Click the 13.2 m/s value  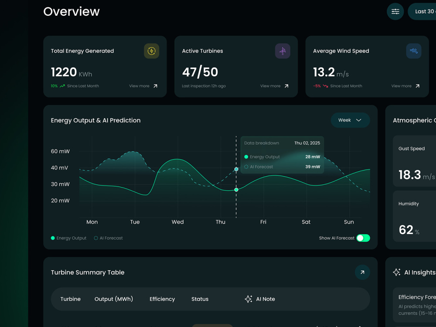pyautogui.click(x=330, y=72)
